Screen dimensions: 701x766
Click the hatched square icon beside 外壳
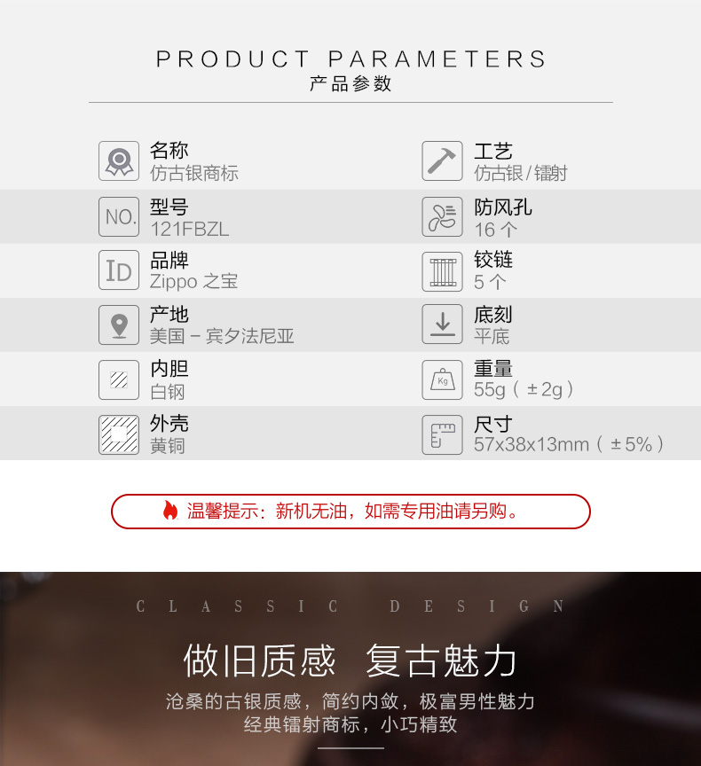119,434
